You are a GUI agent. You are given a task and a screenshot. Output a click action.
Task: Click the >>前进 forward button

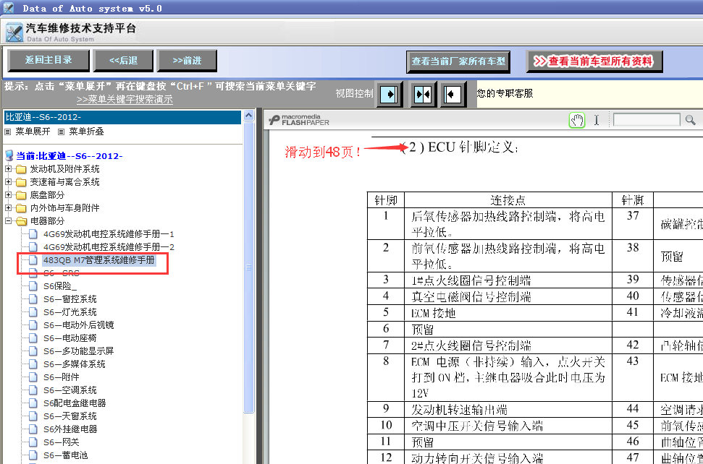pyautogui.click(x=187, y=61)
